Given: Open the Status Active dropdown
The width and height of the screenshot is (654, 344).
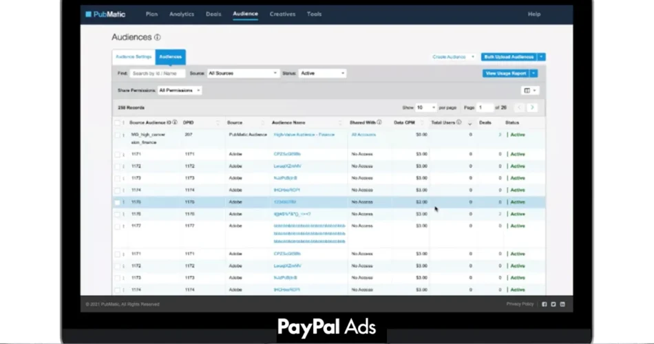Looking at the screenshot, I should click(322, 74).
